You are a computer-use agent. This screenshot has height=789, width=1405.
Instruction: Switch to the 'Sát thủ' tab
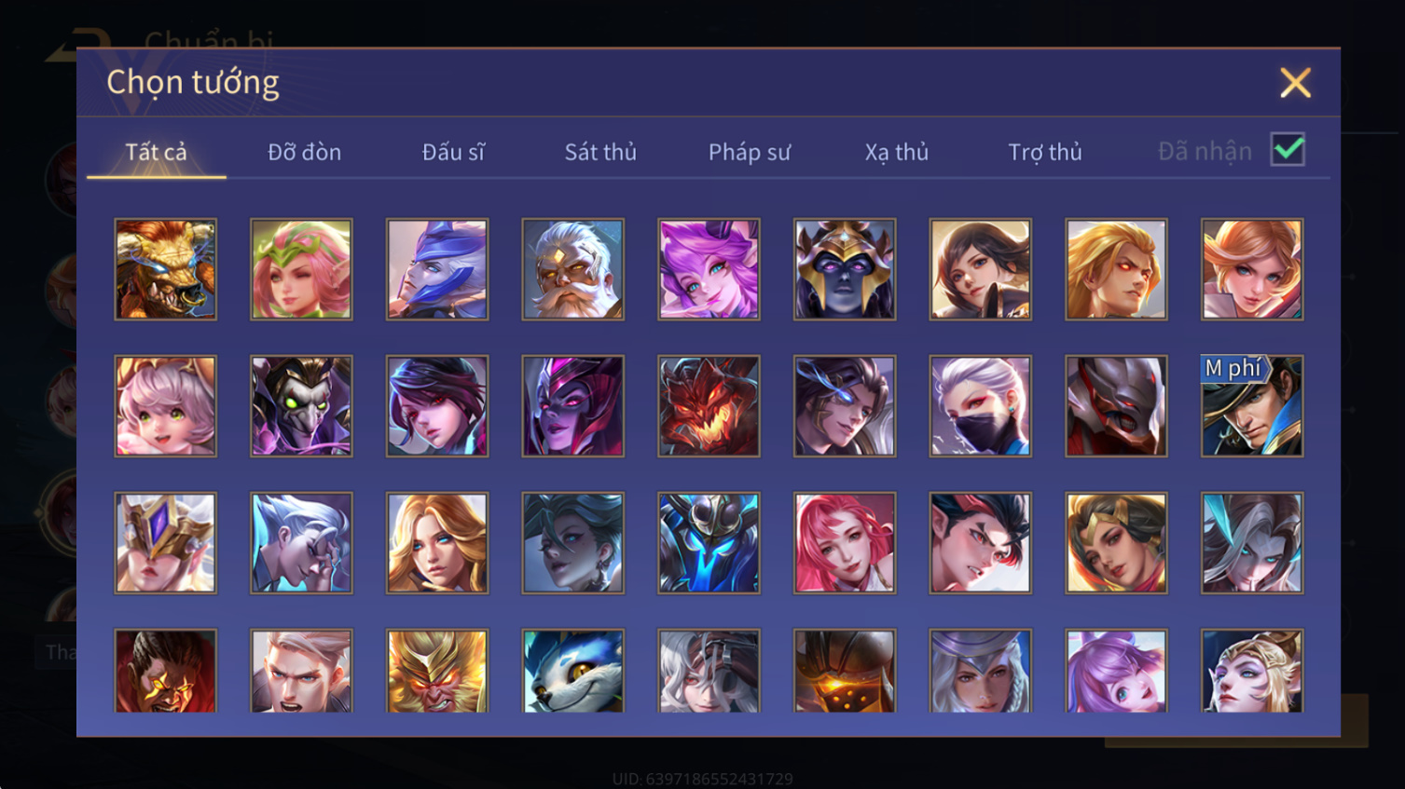[600, 152]
